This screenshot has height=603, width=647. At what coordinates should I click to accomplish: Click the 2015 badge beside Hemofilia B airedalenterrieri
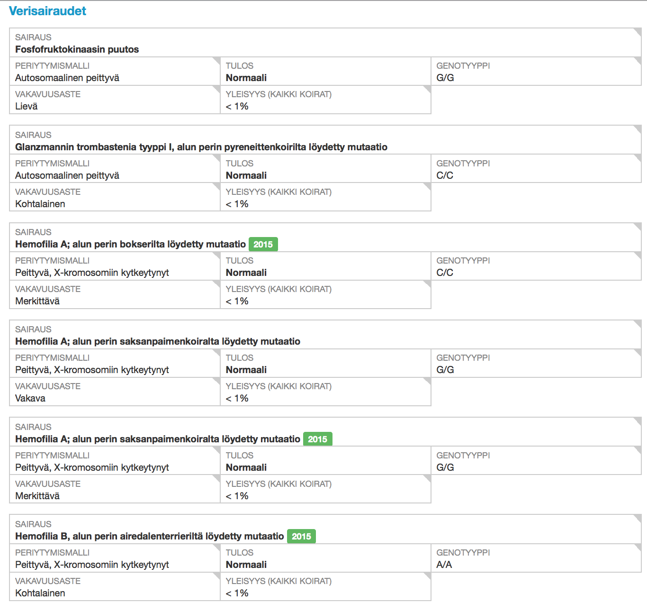[x=301, y=536]
